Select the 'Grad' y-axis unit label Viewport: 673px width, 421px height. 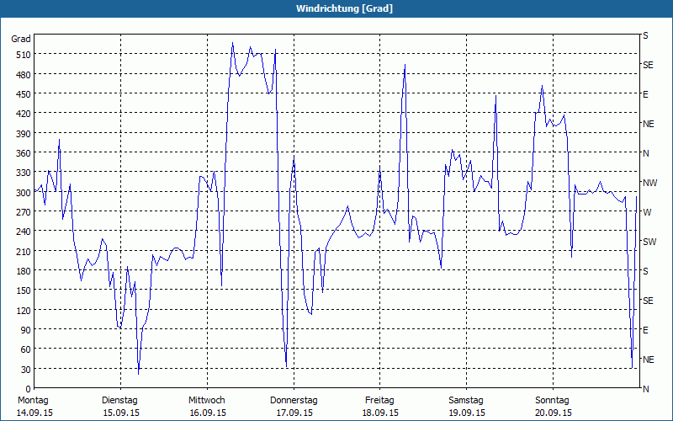(21, 39)
